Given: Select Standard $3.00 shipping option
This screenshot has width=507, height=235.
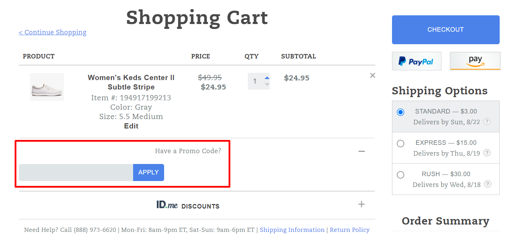Looking at the screenshot, I should point(401,112).
